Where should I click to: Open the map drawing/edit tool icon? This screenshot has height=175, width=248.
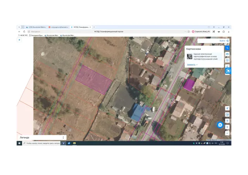point(227,60)
